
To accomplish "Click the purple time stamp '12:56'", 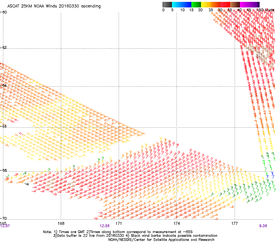I will [x=104, y=226].
